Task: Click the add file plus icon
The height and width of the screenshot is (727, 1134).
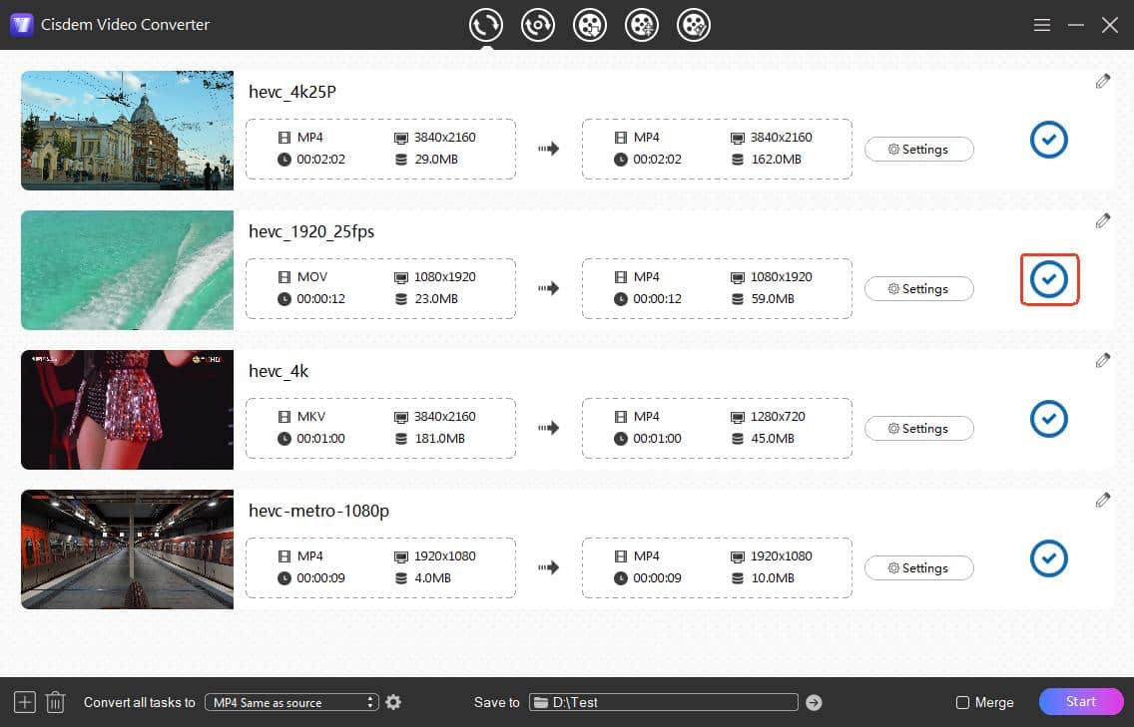Action: click(x=25, y=702)
